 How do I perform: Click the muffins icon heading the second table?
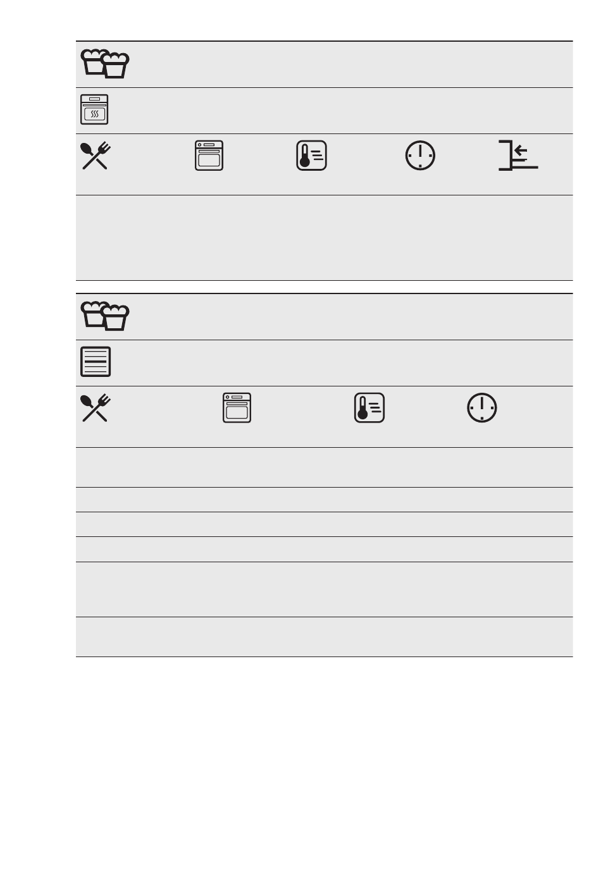[x=105, y=316]
